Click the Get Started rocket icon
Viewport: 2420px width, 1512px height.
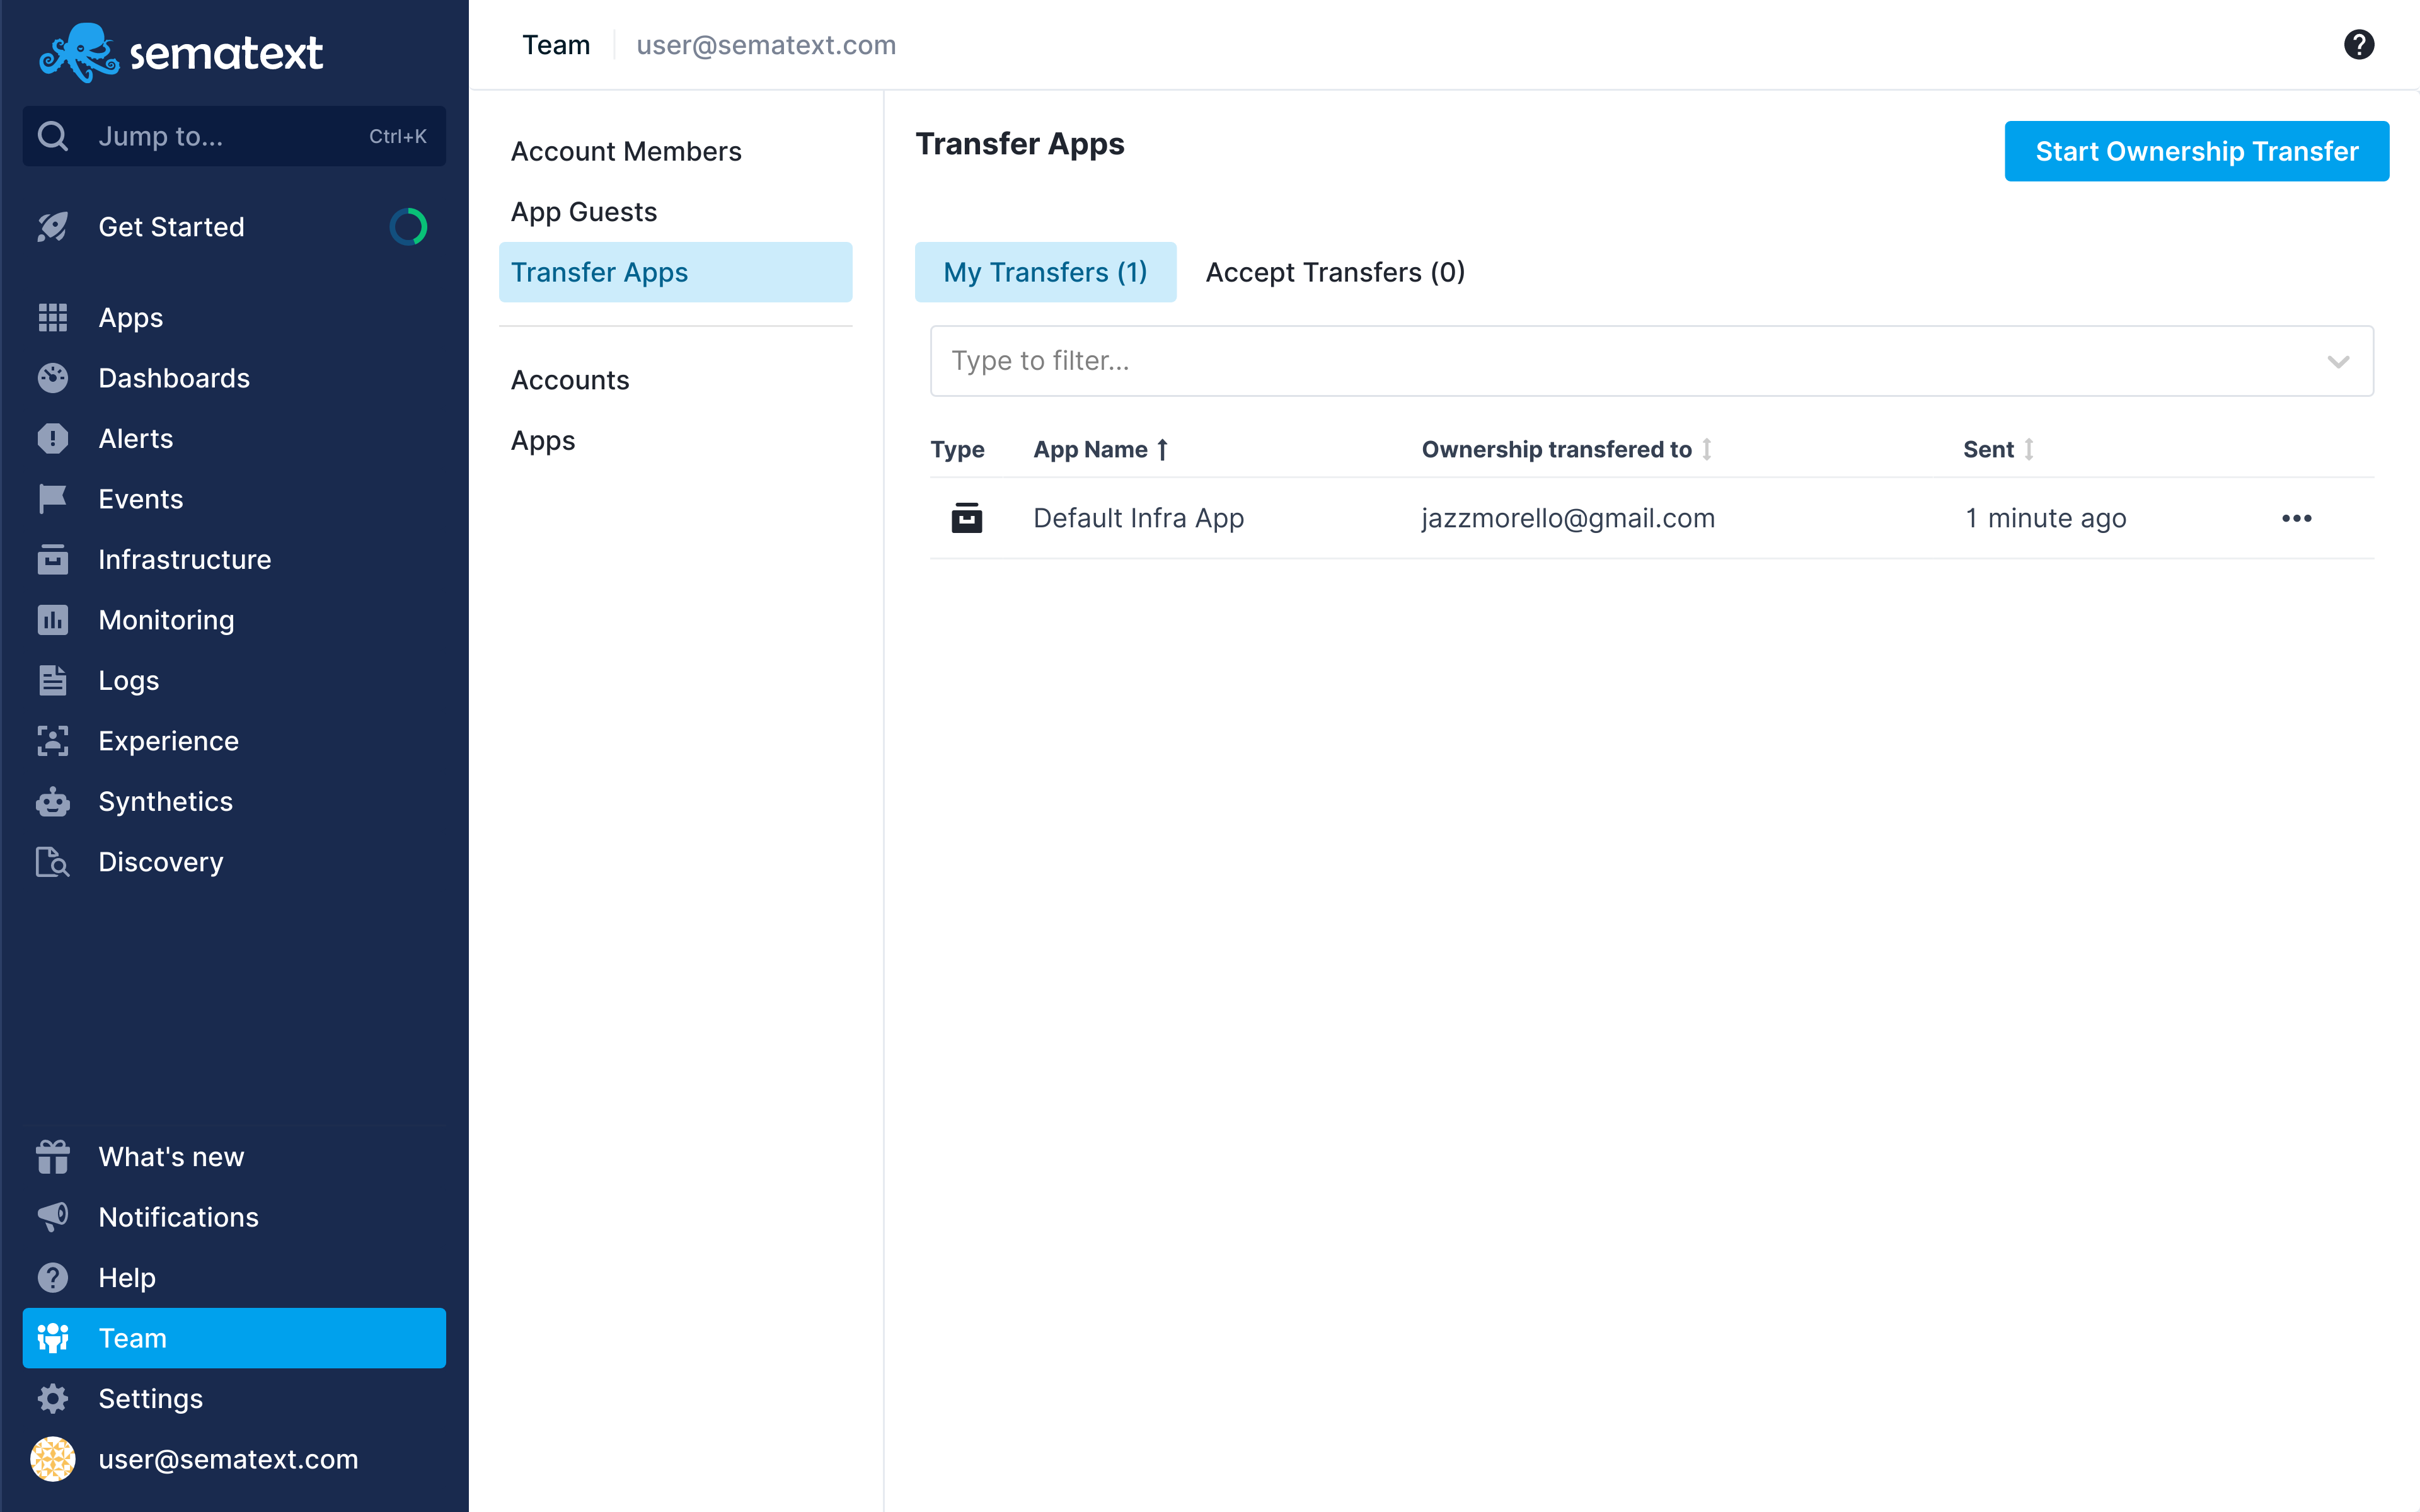tap(53, 227)
